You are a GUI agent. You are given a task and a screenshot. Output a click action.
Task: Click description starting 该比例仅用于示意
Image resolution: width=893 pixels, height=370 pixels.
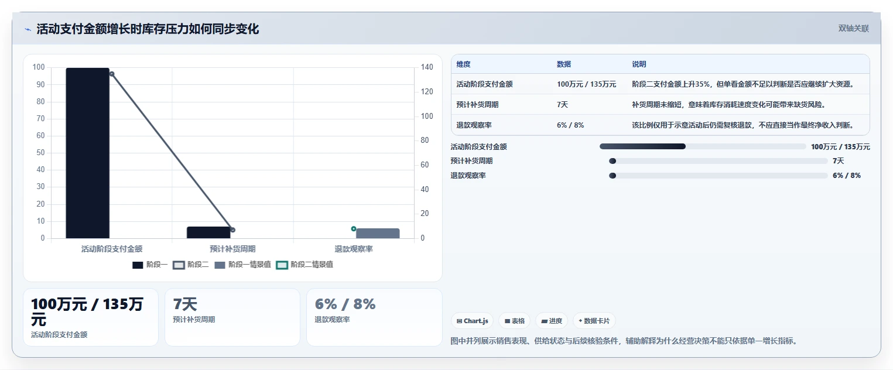[743, 125]
